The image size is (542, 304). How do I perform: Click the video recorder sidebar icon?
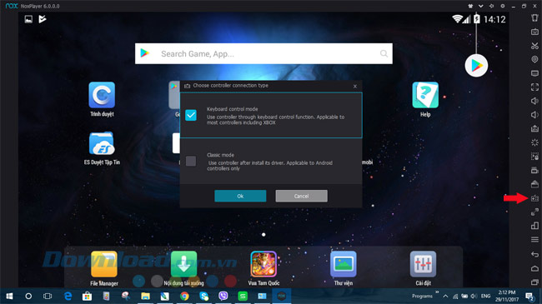click(534, 170)
